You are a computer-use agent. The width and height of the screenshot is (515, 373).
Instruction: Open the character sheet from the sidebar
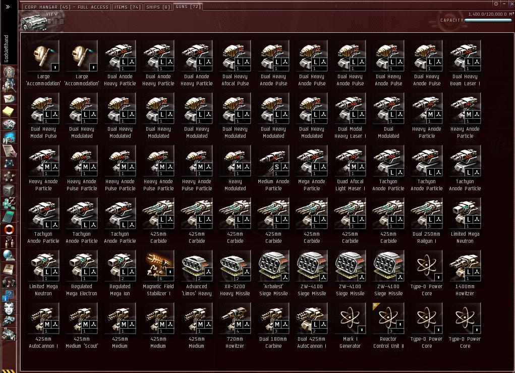[x=9, y=72]
